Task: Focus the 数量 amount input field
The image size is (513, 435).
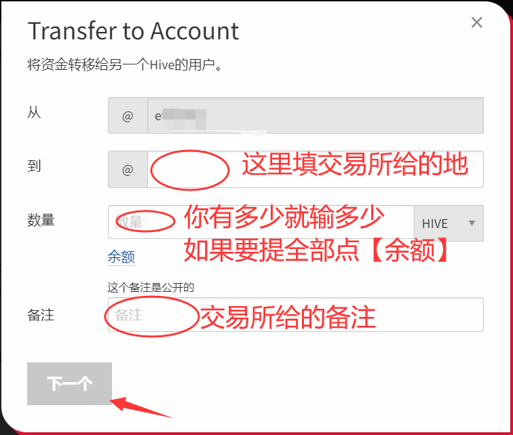Action: click(x=261, y=222)
